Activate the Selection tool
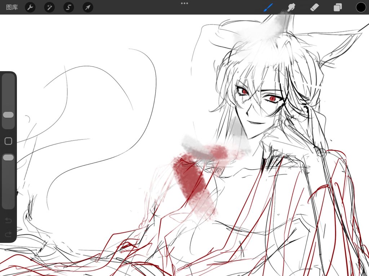369x276 pixels. pos(69,7)
